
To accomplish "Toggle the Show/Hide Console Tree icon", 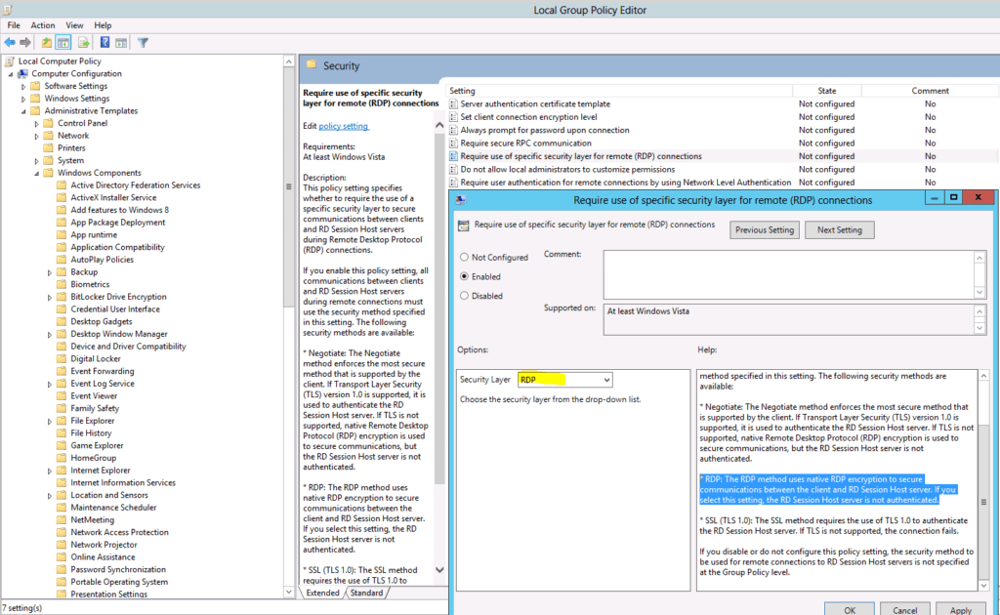I will 62,42.
